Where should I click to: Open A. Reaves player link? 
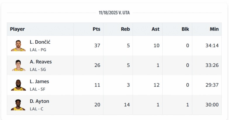[41, 62]
